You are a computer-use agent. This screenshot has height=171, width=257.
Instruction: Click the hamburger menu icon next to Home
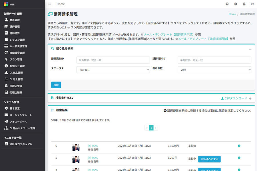coord(49,4)
